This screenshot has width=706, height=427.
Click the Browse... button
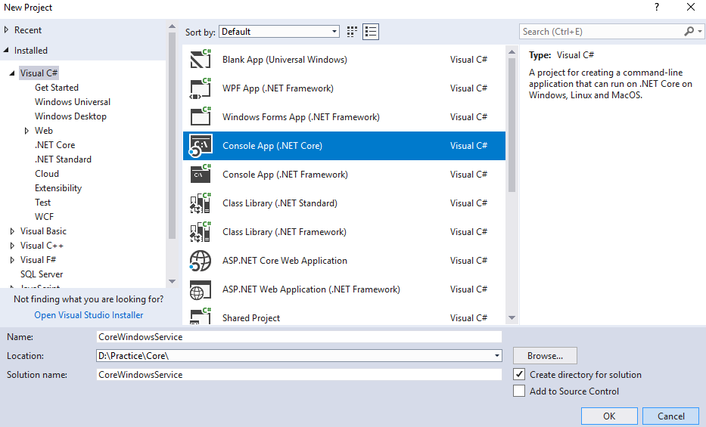pyautogui.click(x=545, y=355)
